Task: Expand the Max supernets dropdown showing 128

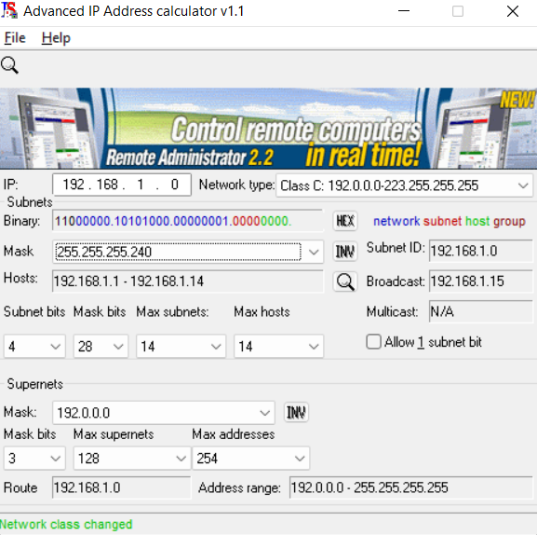Action: [x=181, y=459]
